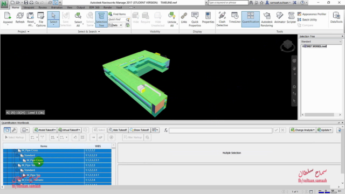This screenshot has width=345, height=194.
Task: Open the Render ribbon tab
Action: pos(108,8)
